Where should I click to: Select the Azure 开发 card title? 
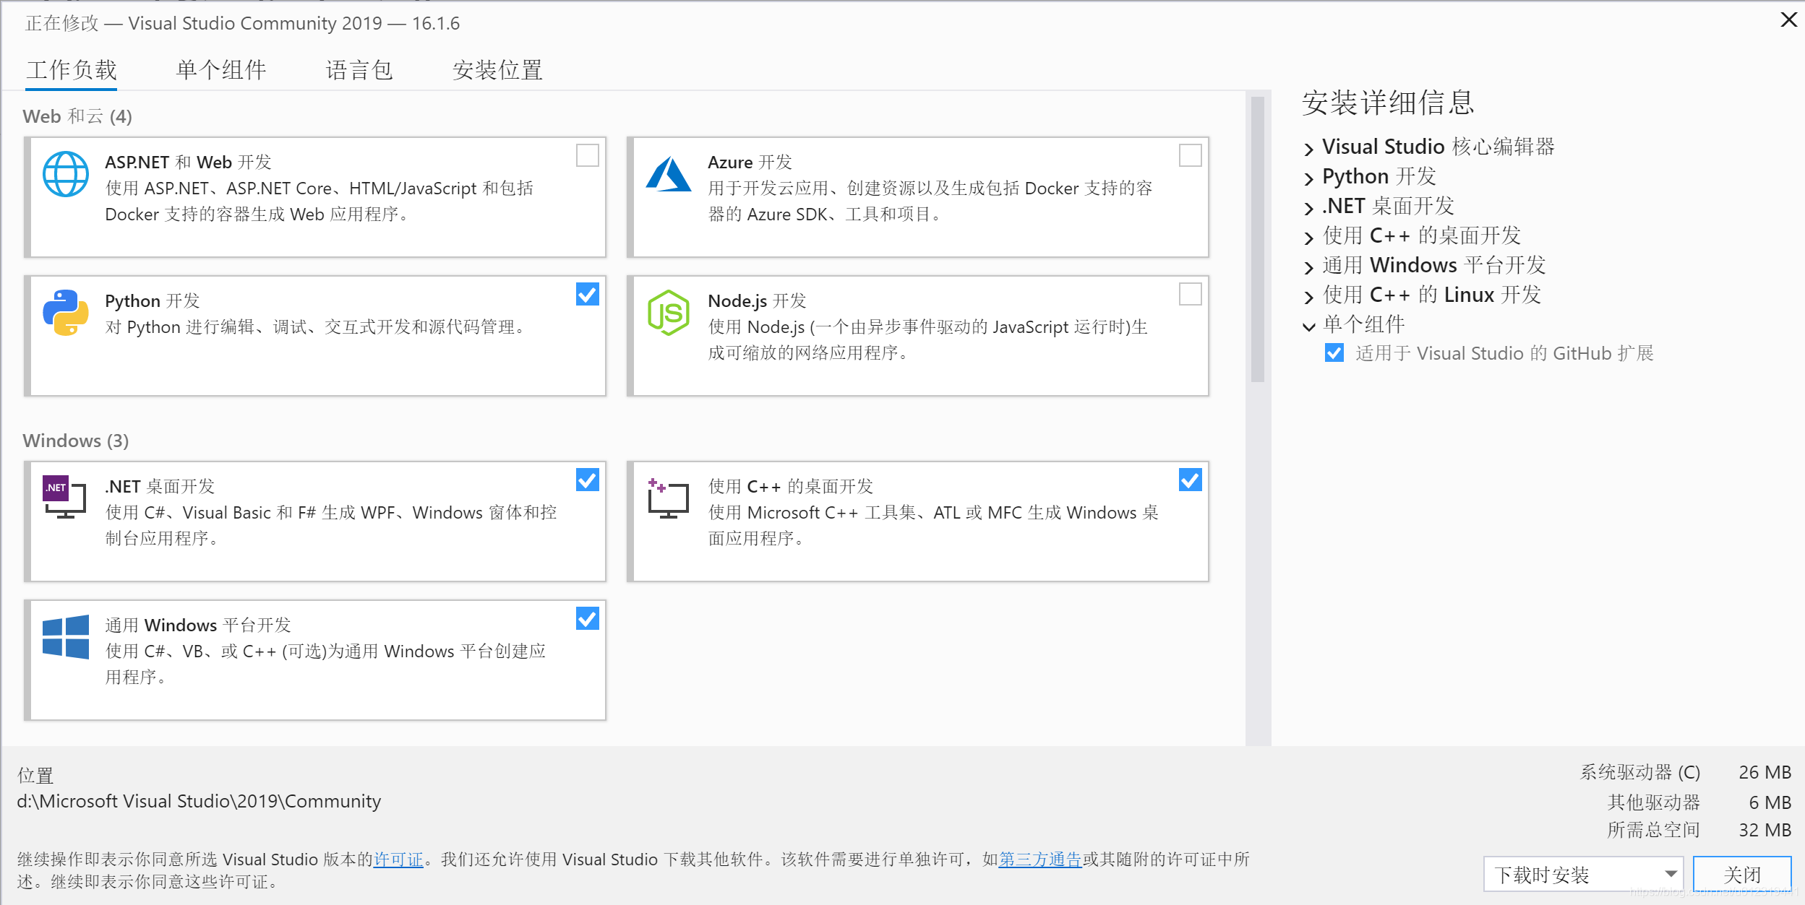pos(750,162)
